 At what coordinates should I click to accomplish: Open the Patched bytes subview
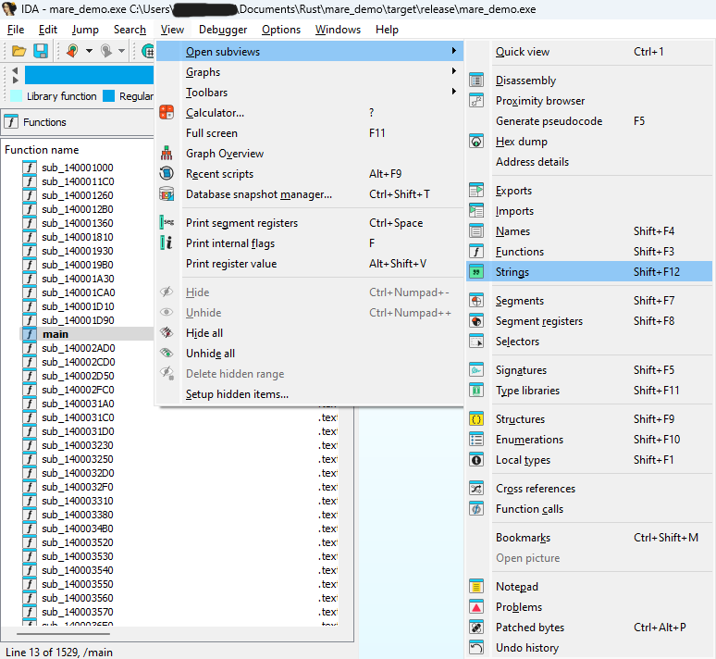tap(529, 628)
